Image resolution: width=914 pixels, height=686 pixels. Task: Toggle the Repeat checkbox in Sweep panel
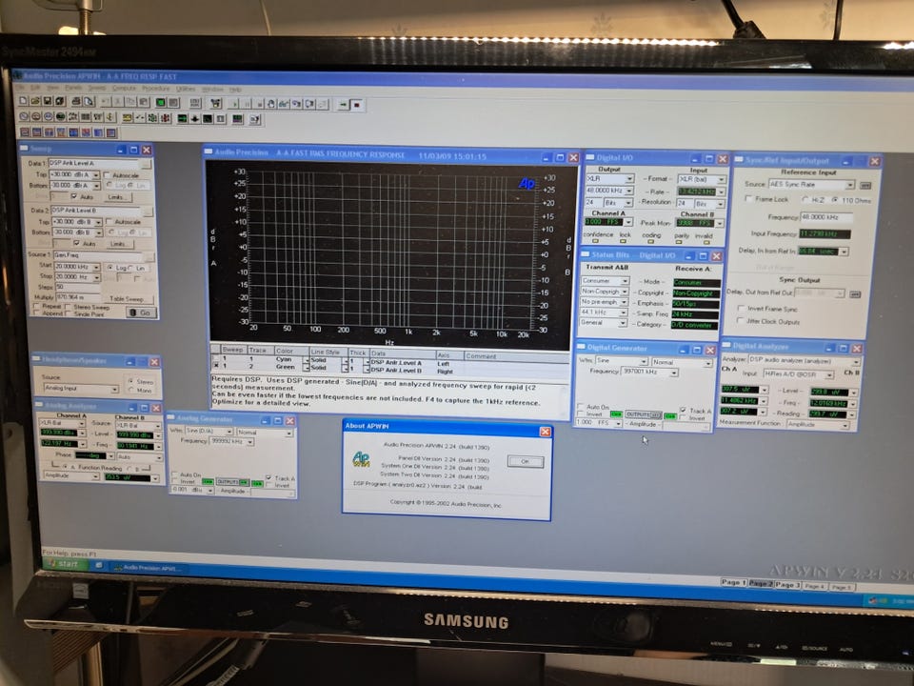pos(38,306)
